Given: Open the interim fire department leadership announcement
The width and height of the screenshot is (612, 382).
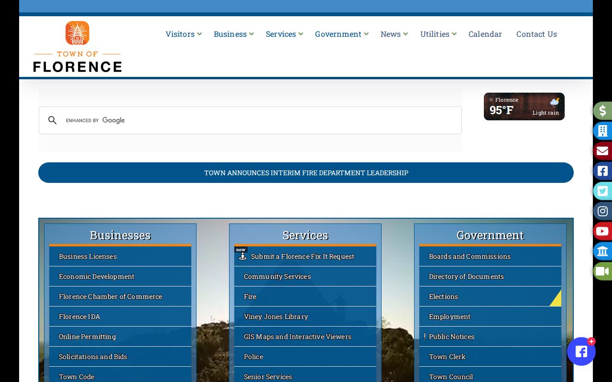Looking at the screenshot, I should (306, 172).
